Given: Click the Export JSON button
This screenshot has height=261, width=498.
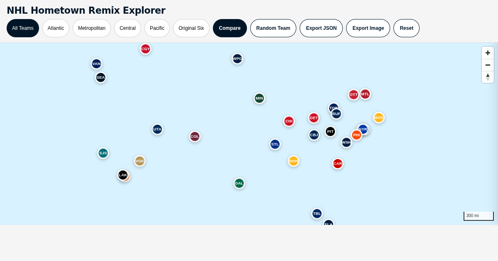Looking at the screenshot, I should point(321,28).
